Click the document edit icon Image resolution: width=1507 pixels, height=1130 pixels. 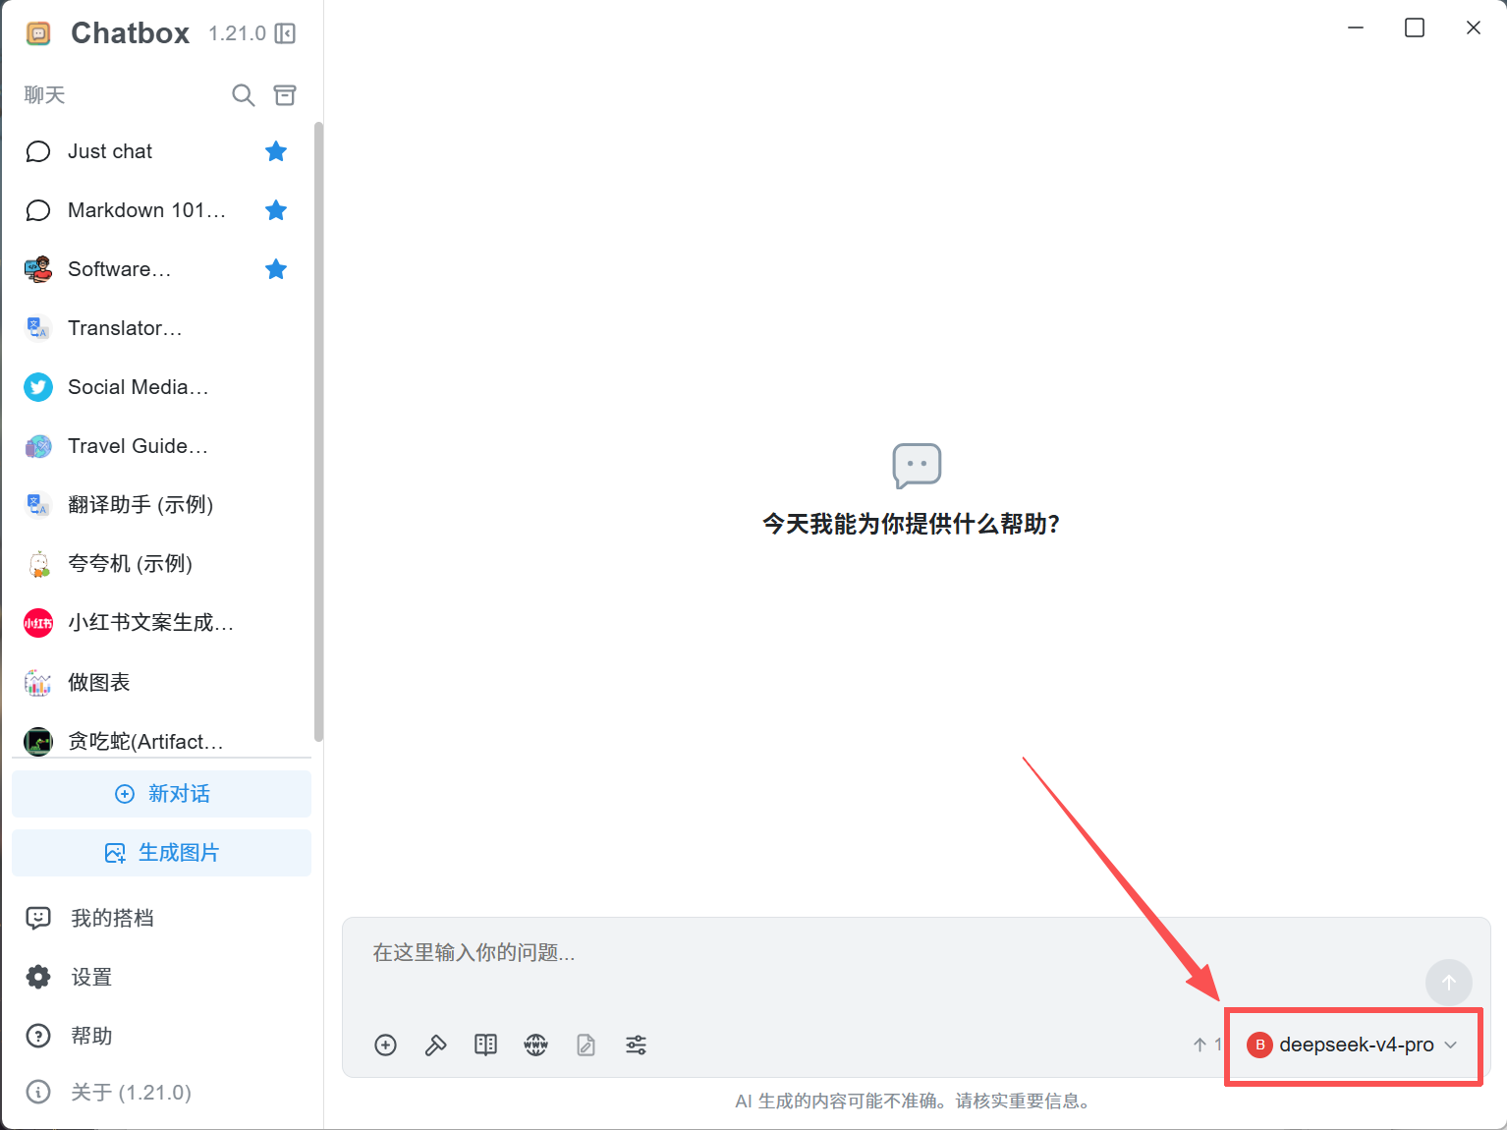point(586,1045)
